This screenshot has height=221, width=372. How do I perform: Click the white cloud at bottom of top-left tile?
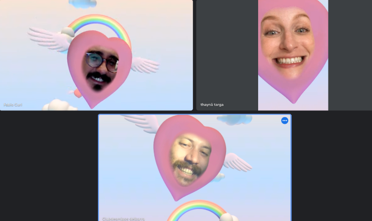pos(60,106)
